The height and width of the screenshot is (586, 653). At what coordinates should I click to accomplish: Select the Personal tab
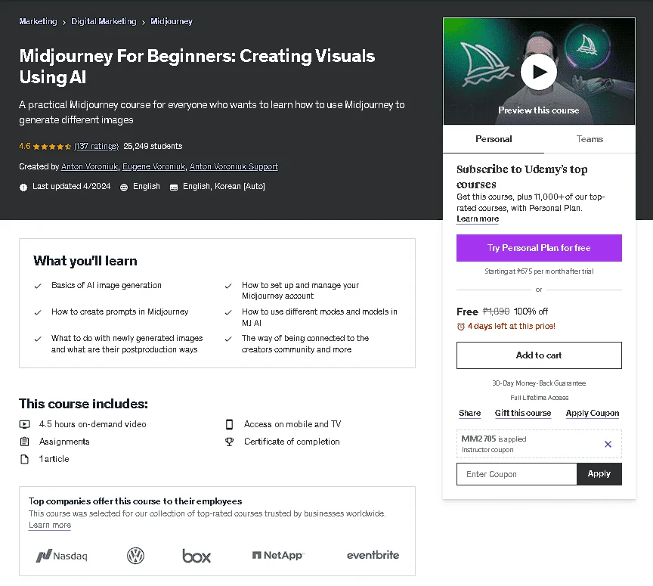pos(494,139)
